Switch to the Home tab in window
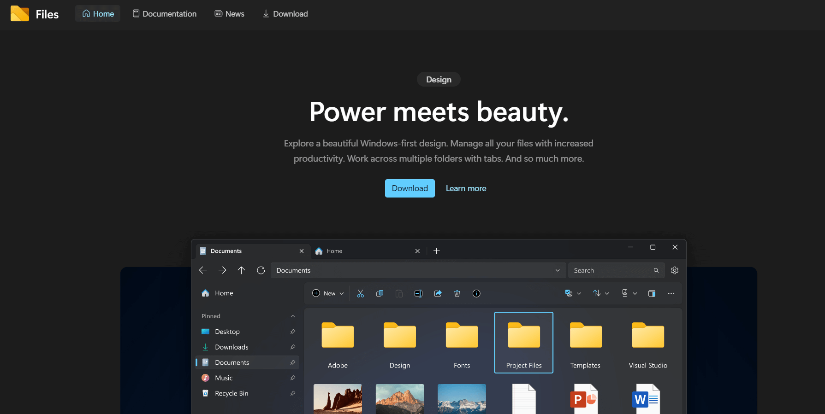 pyautogui.click(x=364, y=251)
